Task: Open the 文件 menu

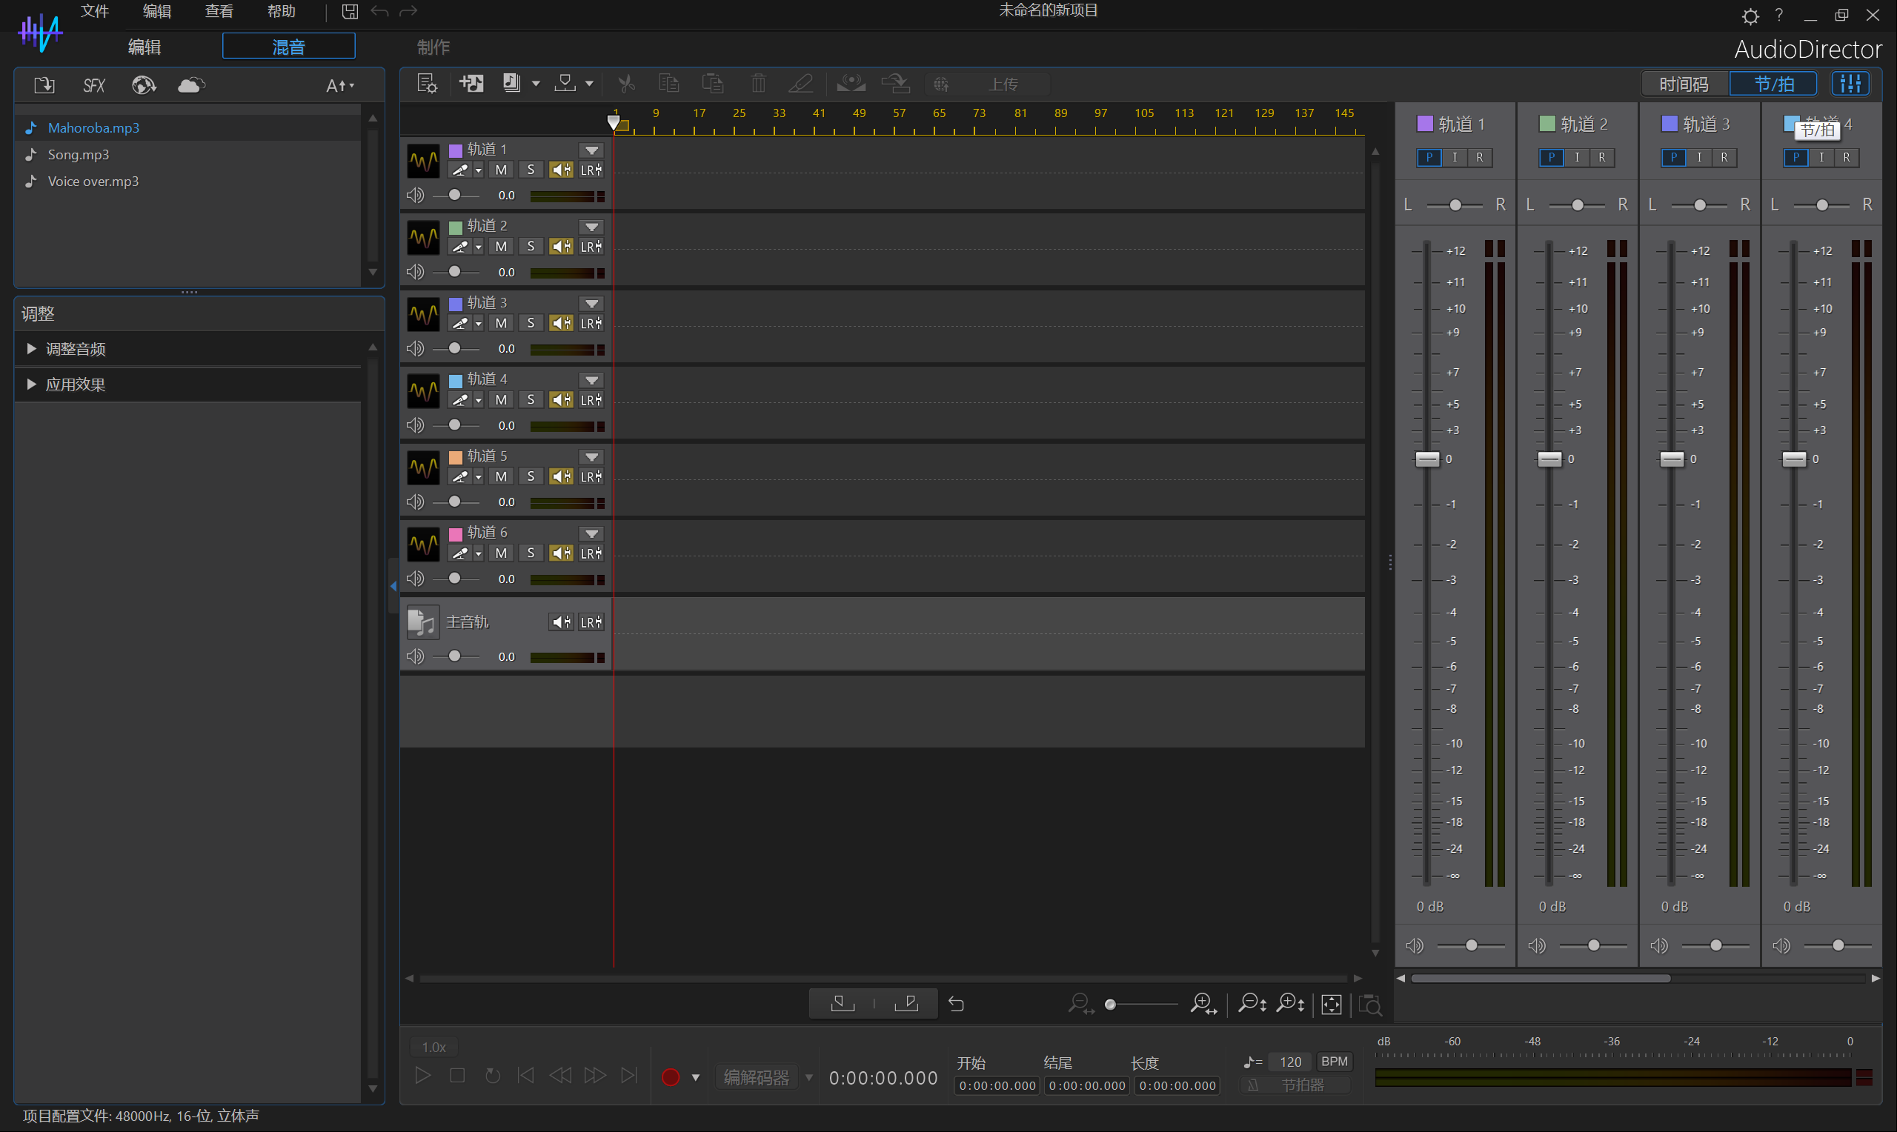Action: coord(95,11)
